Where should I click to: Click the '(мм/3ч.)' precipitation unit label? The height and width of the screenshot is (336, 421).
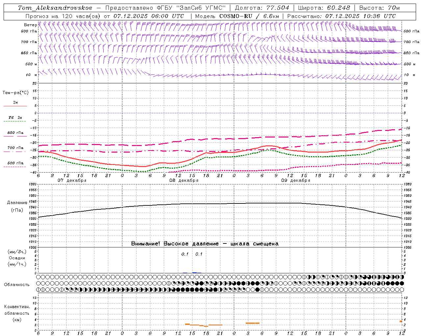(x=17, y=252)
